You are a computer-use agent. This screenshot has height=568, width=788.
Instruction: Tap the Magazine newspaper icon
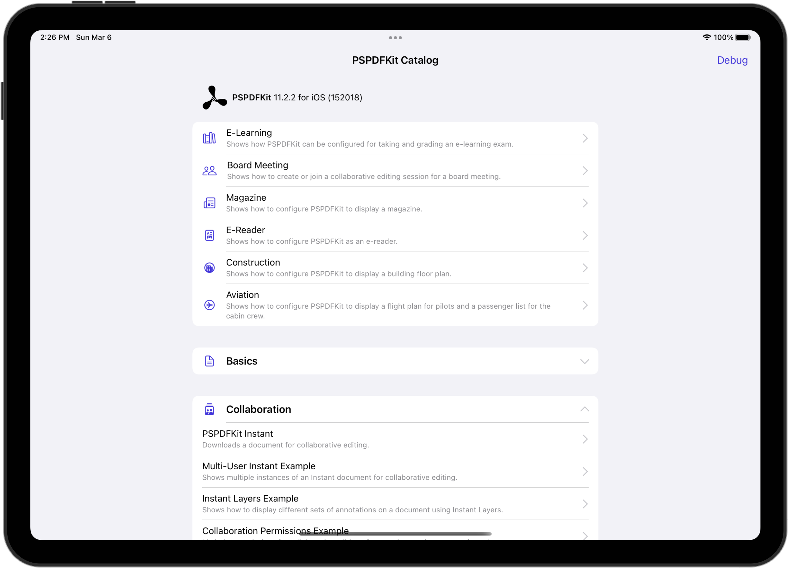point(209,203)
